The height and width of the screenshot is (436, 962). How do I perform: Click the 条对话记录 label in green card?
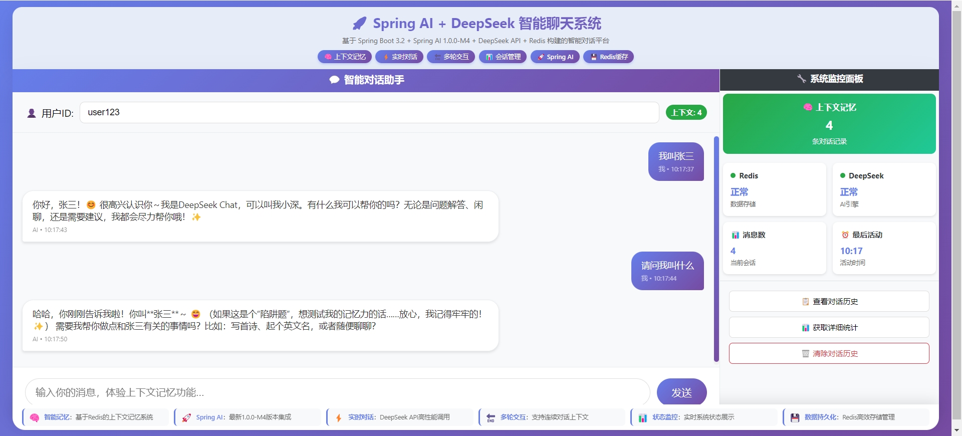[x=829, y=141]
